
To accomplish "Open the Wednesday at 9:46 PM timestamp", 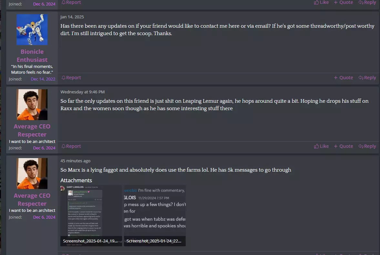I will 82,92.
